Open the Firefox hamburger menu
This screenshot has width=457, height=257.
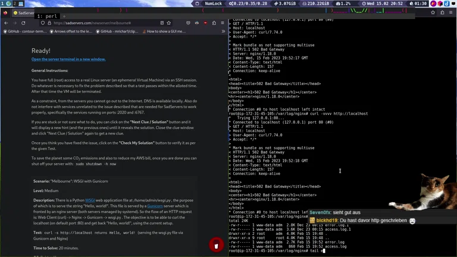pyautogui.click(x=223, y=23)
